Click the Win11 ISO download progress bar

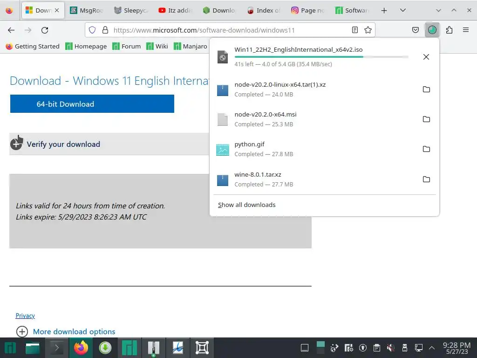coord(321,57)
